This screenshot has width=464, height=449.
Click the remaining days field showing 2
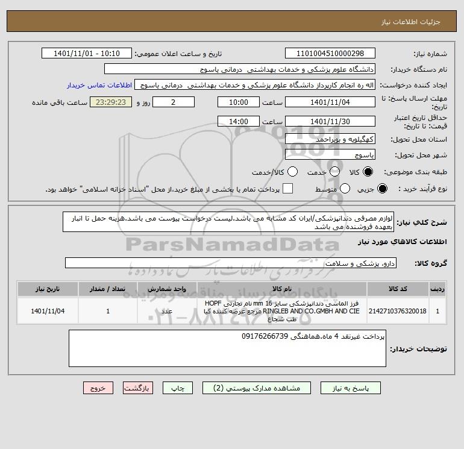[x=174, y=102]
